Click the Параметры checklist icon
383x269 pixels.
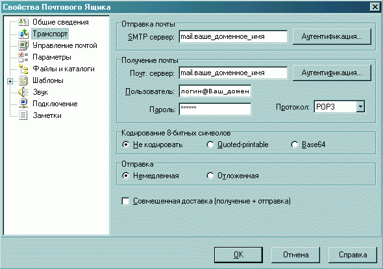[23, 57]
